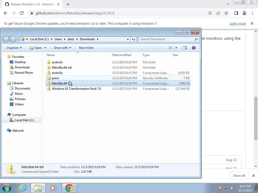Show hidden tray icons arrow

214,188
